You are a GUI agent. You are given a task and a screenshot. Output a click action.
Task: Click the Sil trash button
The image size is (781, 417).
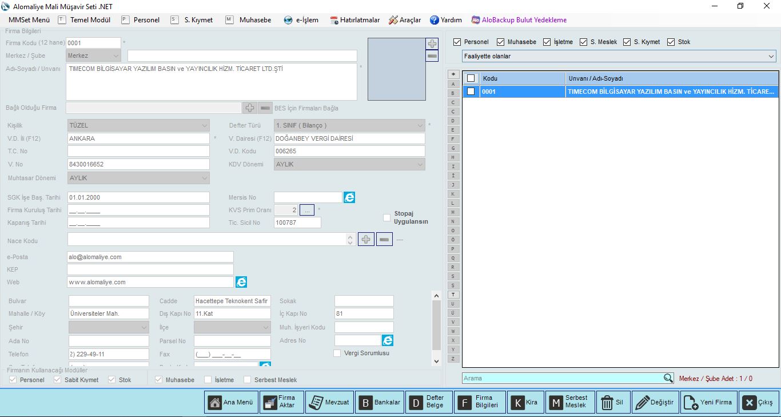[612, 402]
